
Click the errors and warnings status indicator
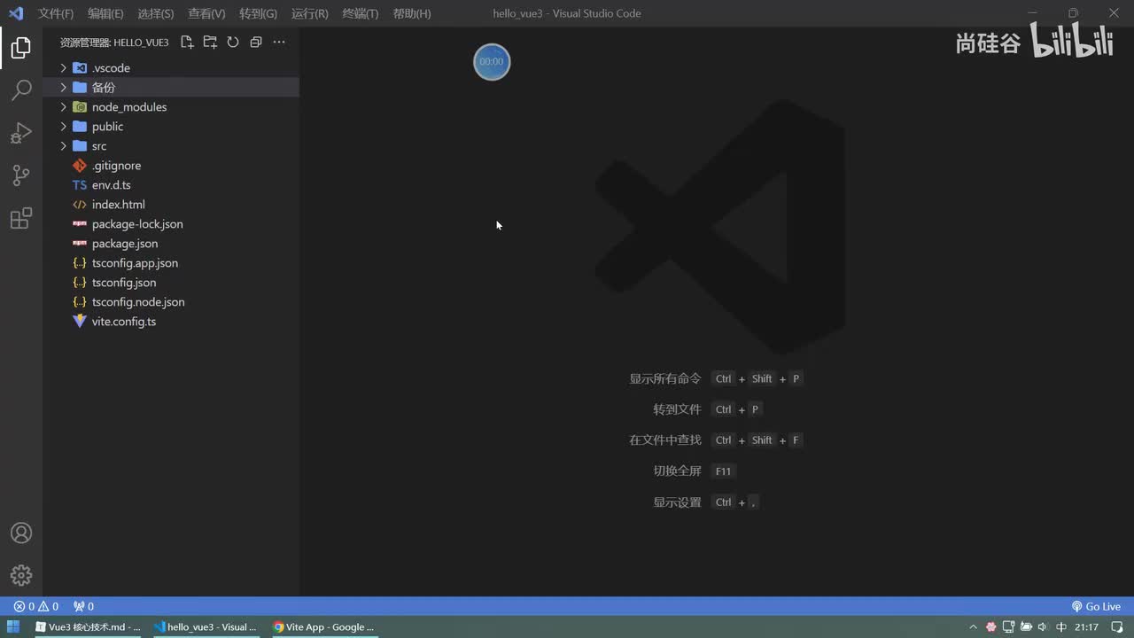click(36, 607)
